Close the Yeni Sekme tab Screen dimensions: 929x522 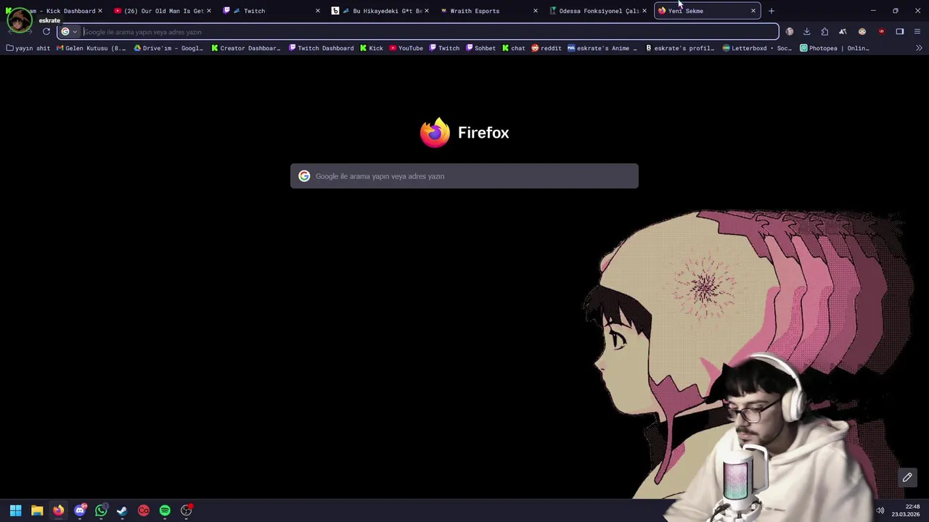[x=753, y=11]
